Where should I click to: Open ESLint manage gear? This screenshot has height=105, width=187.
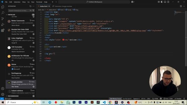(34, 69)
